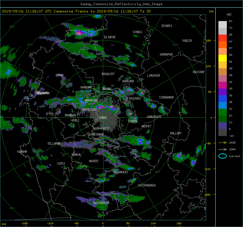
Task: Select the DHARWAD label
Action: [x=70, y=115]
